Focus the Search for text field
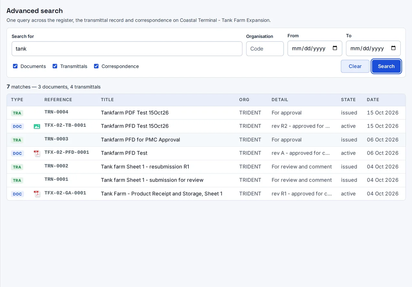 point(127,49)
